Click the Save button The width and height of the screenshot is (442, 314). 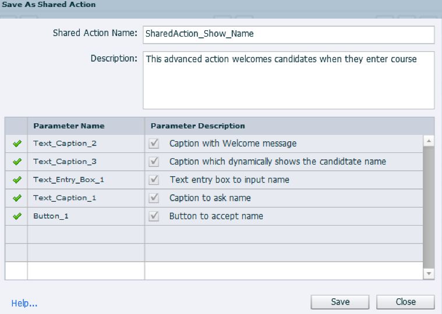pyautogui.click(x=340, y=302)
